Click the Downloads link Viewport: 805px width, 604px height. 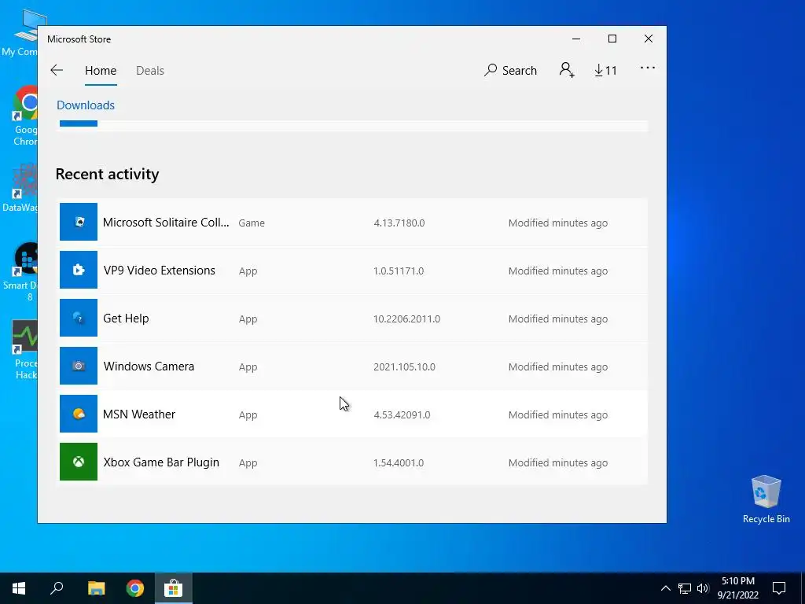click(86, 105)
